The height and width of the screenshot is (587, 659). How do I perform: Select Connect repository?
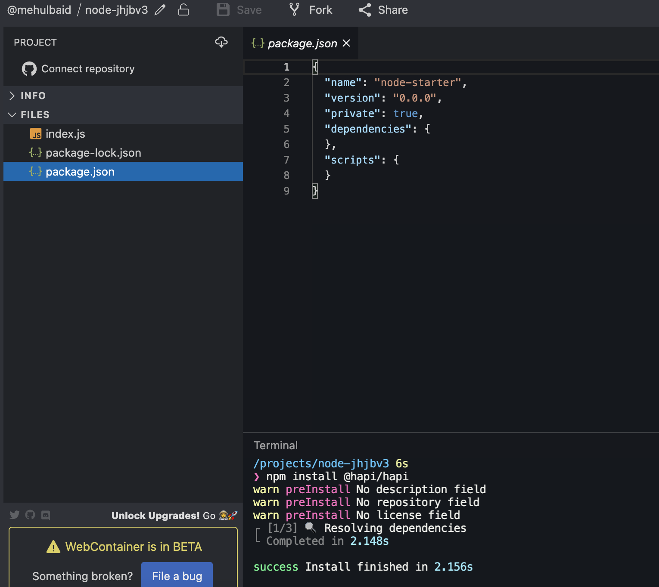(x=87, y=68)
